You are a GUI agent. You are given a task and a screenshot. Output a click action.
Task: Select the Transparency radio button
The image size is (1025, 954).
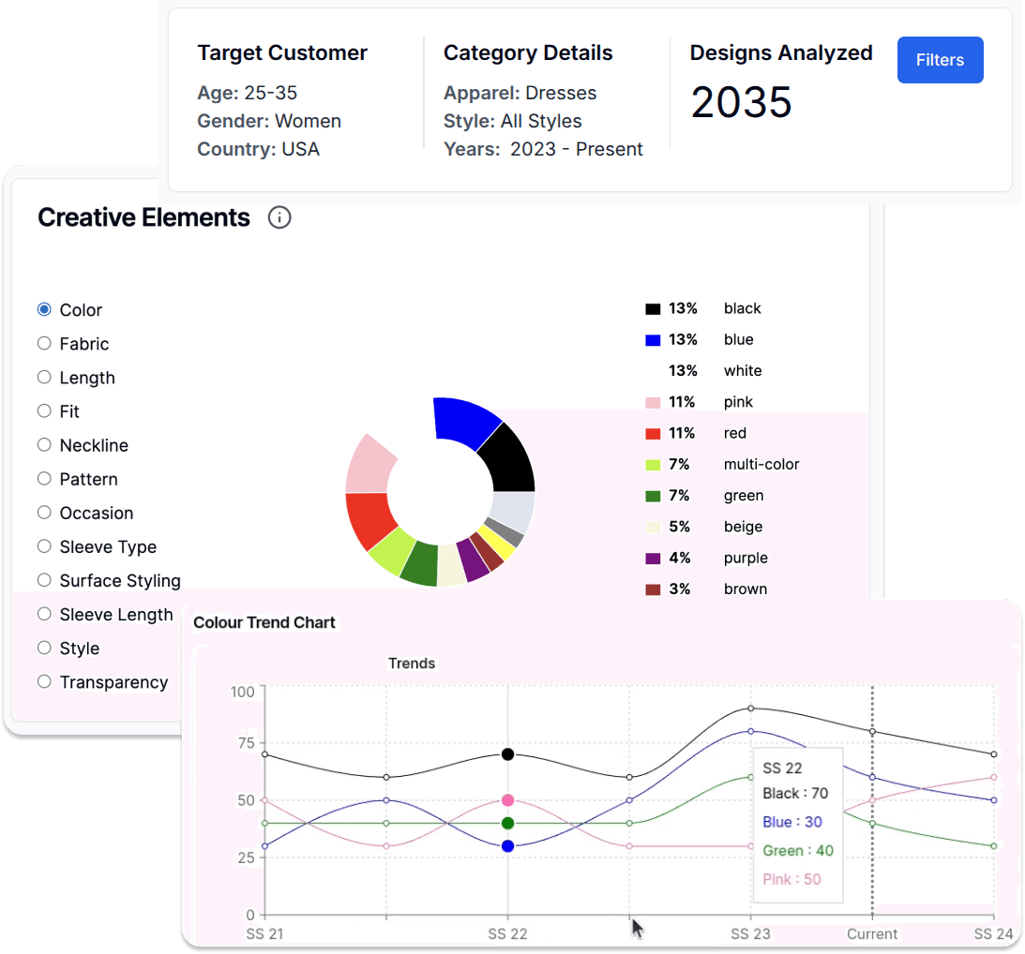pos(44,682)
